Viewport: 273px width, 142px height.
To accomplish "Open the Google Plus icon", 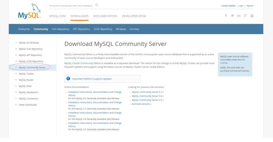I will [245, 16].
